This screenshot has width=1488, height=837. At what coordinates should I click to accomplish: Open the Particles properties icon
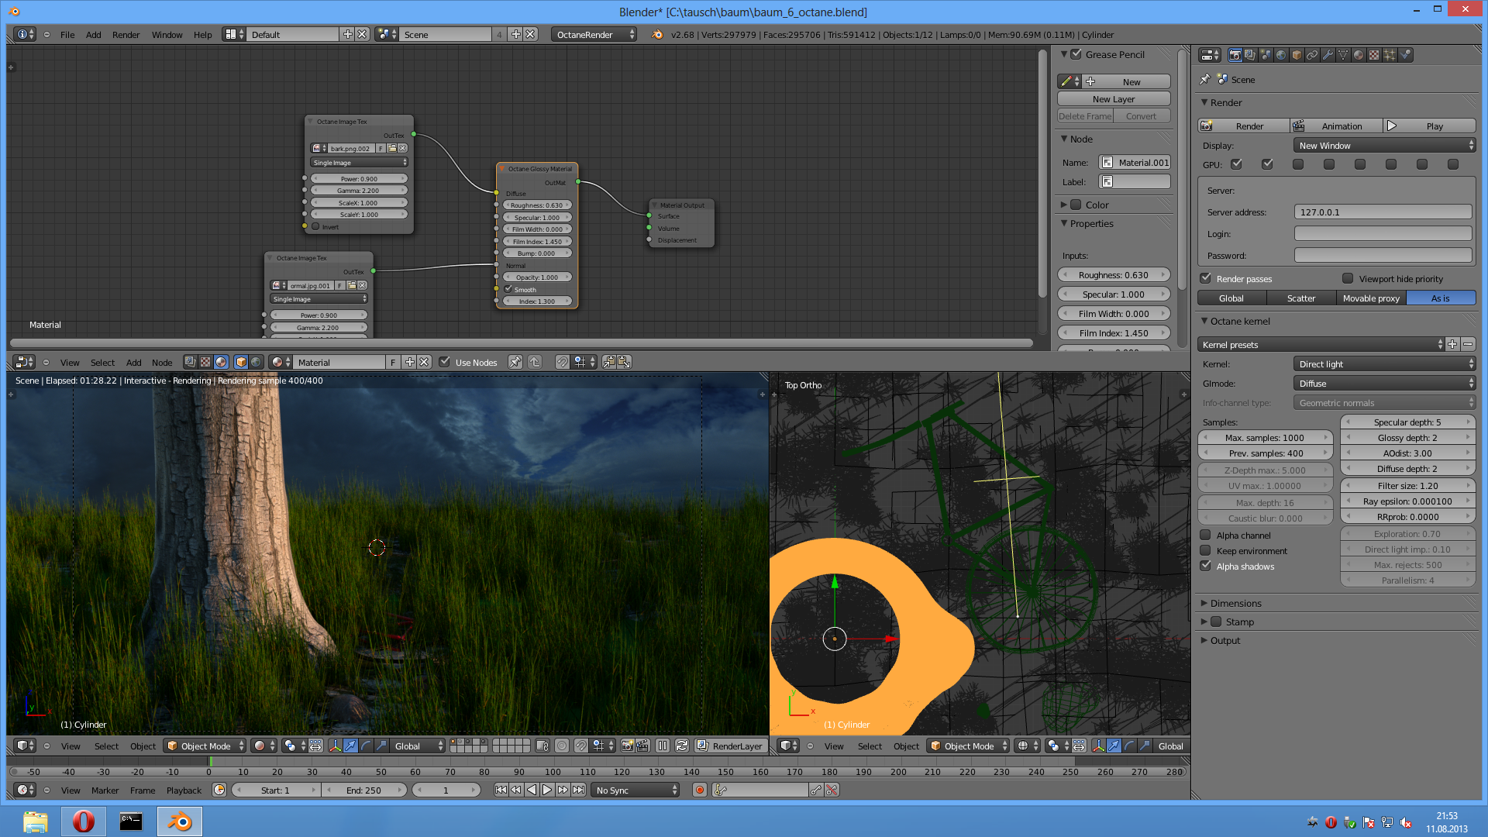(1390, 55)
